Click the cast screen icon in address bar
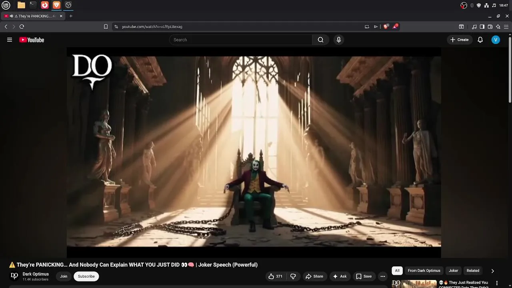Viewport: 512px width, 288px height. click(367, 26)
